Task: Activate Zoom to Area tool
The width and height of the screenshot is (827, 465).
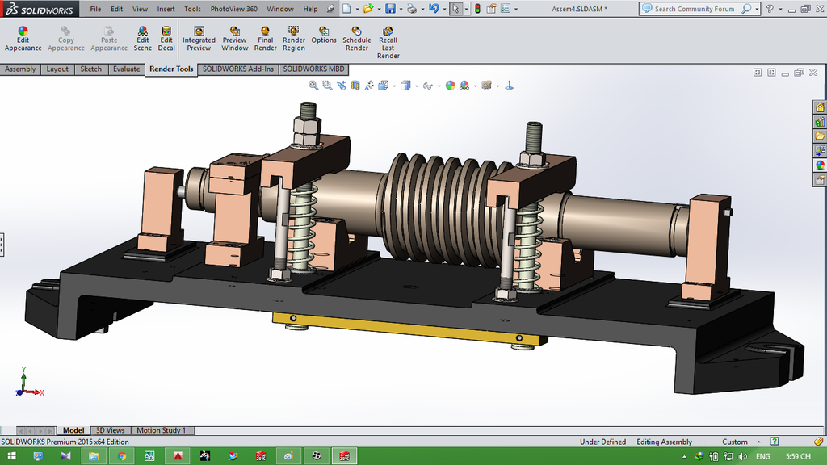Action: 328,86
